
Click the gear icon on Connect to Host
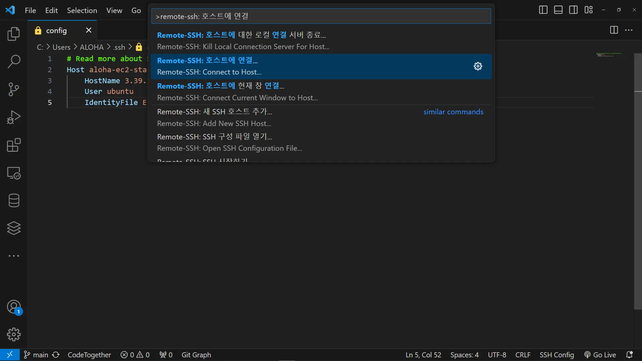click(x=478, y=66)
